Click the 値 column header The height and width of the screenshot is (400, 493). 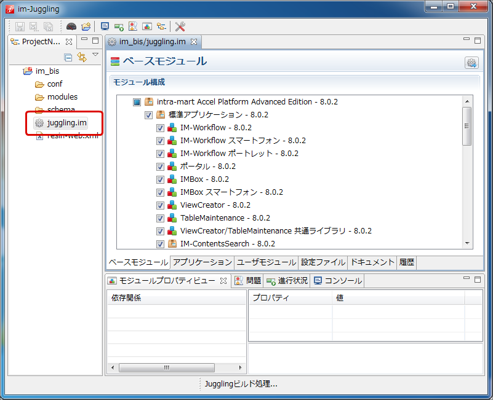tap(398, 298)
